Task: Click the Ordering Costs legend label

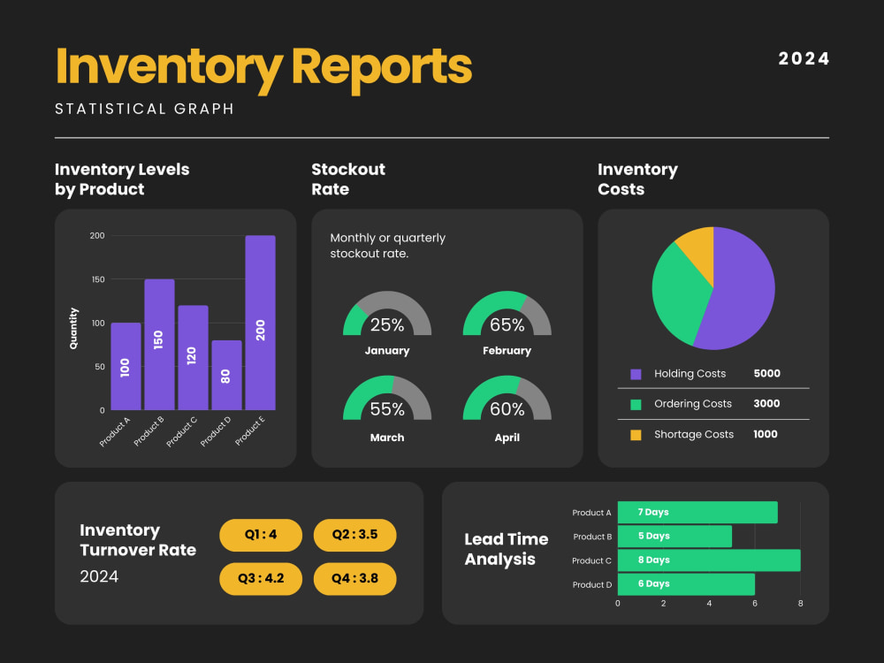Action: pos(693,404)
